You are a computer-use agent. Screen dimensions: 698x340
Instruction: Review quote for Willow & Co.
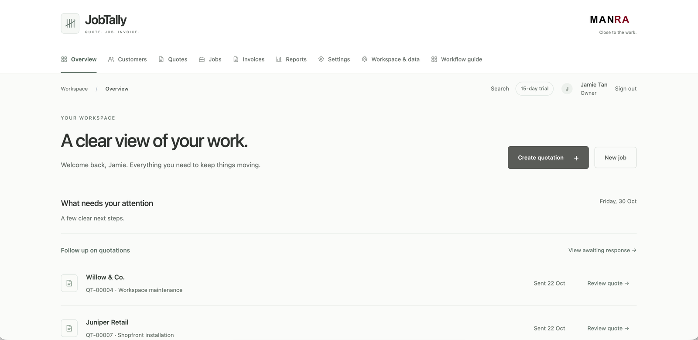coord(608,283)
